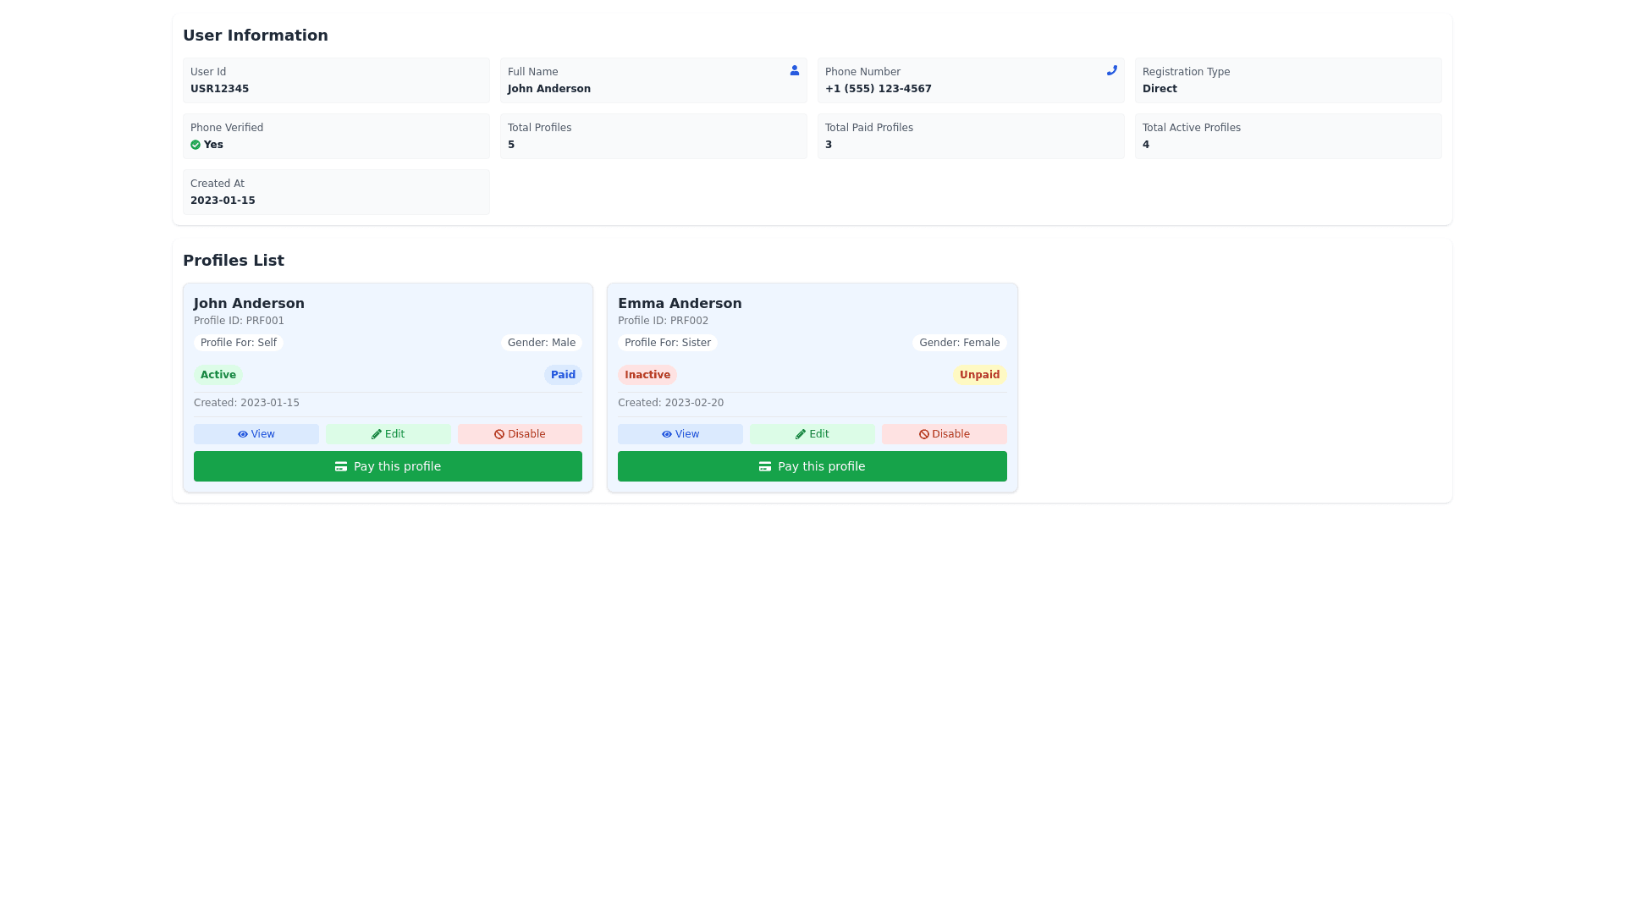The image size is (1625, 914).
Task: Click eye icon on Emma Anderson's View button
Action: coord(667,434)
